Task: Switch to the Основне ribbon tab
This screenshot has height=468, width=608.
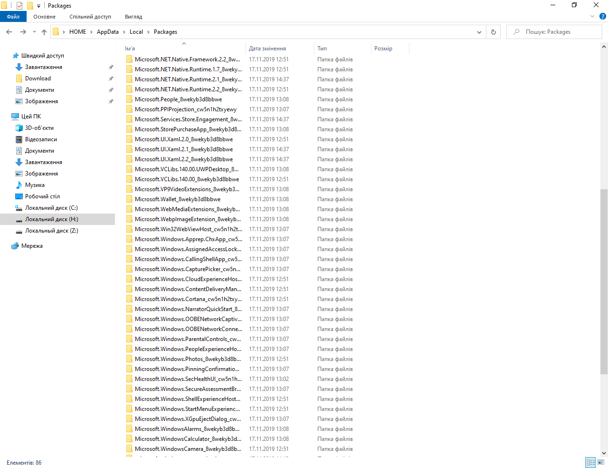Action: tap(44, 17)
